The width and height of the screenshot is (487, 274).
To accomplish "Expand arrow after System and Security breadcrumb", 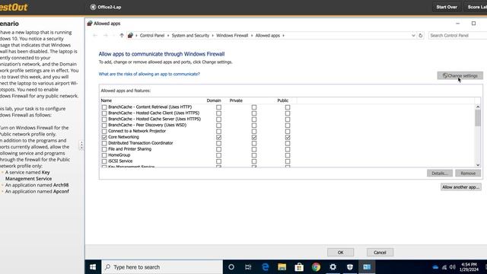I will 213,36.
